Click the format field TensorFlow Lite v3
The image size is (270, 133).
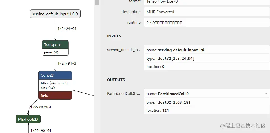point(207,2)
